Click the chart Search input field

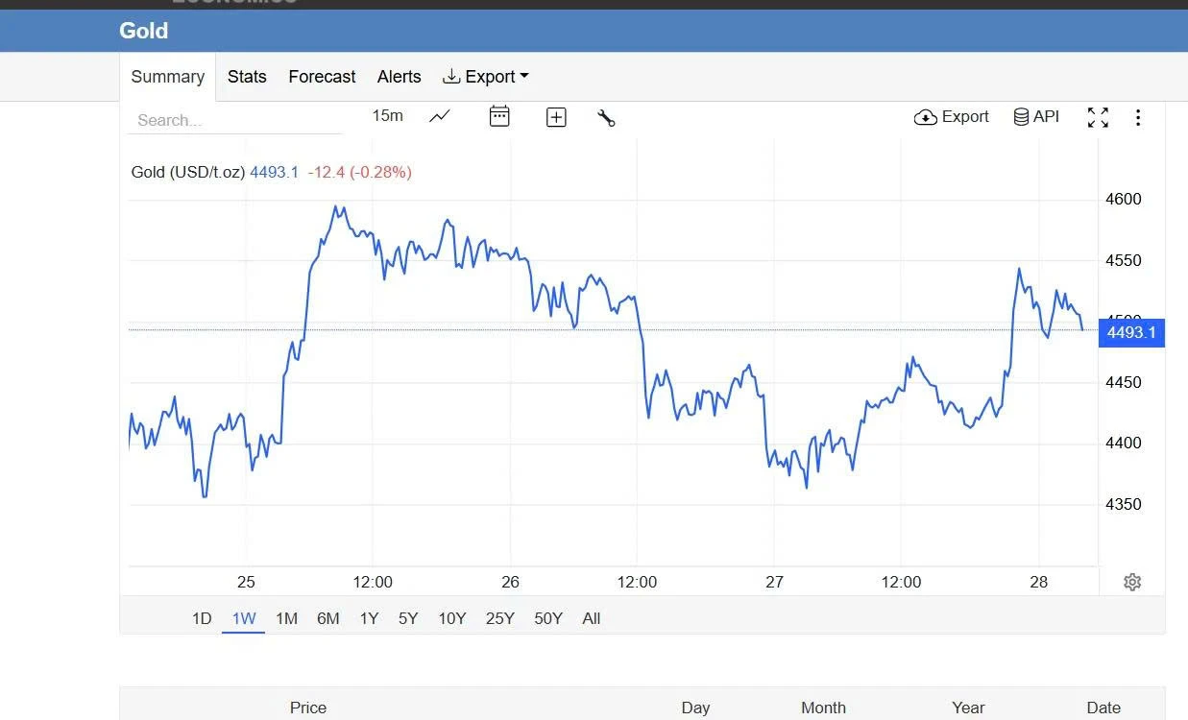[235, 120]
